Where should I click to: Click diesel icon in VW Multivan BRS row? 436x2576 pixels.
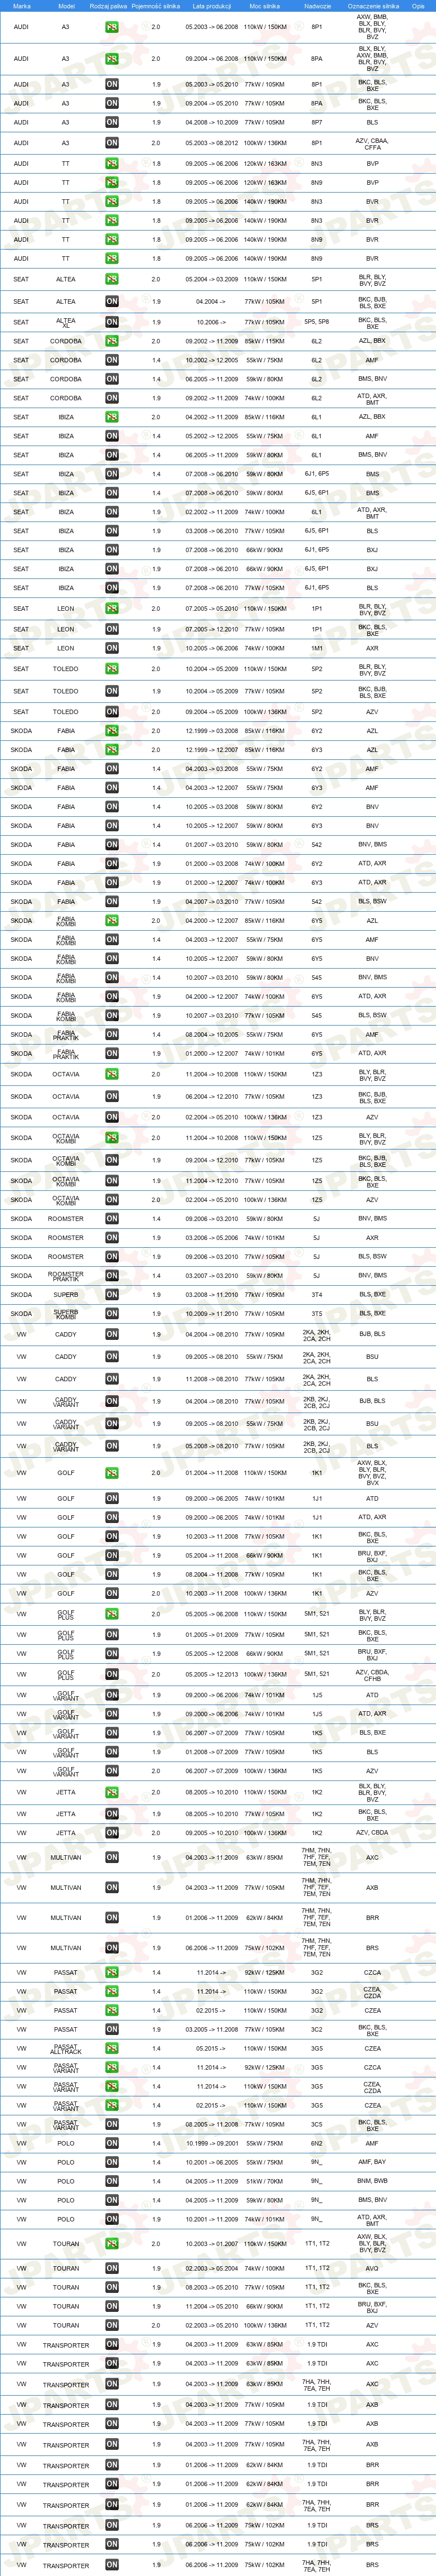(x=112, y=1948)
